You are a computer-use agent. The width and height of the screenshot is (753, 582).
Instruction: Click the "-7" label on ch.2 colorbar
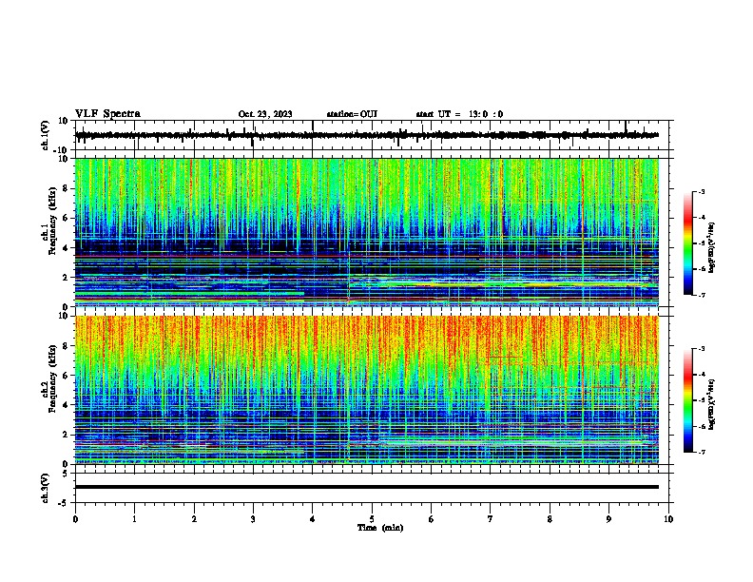pos(702,452)
